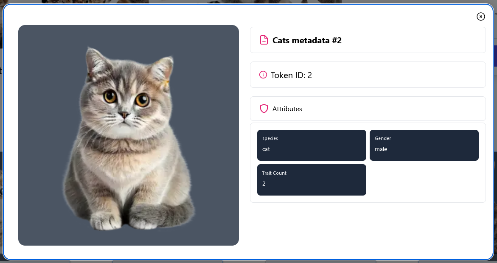Select the "Cats metadata #2" title text
497x263 pixels.
[x=307, y=40]
